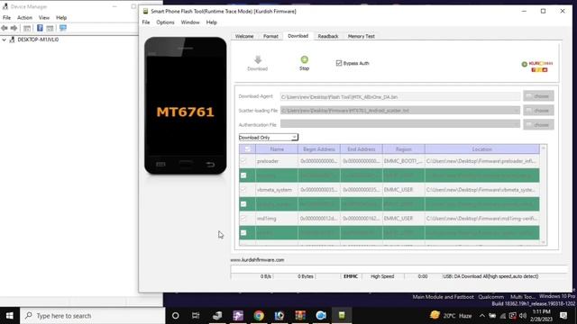
Task: Toggle the md1img row checkbox
Action: coord(243,218)
